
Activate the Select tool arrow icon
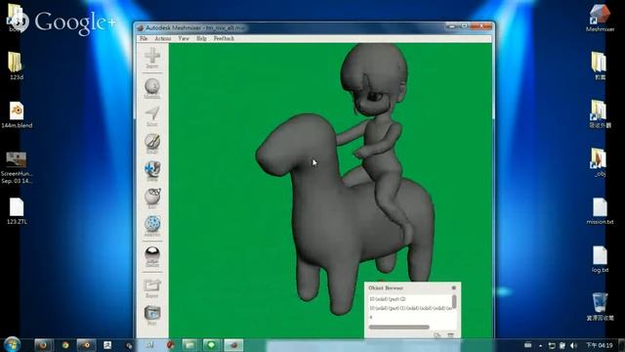pyautogui.click(x=152, y=116)
